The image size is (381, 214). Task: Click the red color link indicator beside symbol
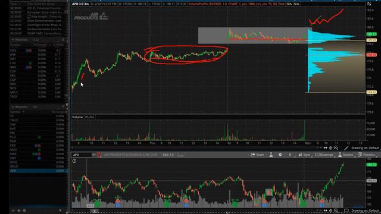99,155
